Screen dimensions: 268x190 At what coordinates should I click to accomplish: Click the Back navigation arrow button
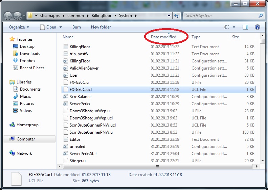click(x=8, y=16)
